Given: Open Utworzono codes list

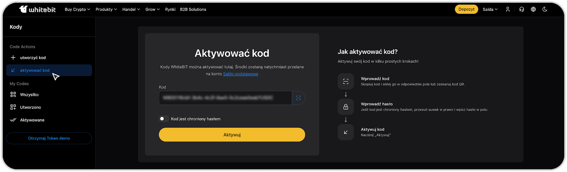Looking at the screenshot, I should click(x=30, y=107).
